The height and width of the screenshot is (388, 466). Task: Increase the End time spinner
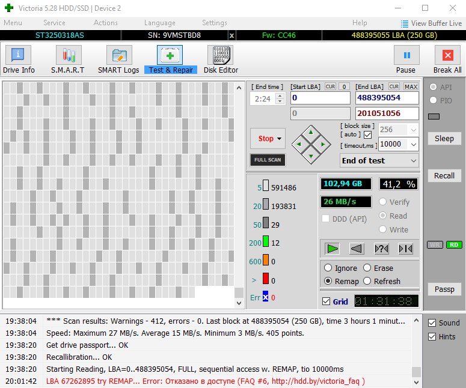click(280, 96)
